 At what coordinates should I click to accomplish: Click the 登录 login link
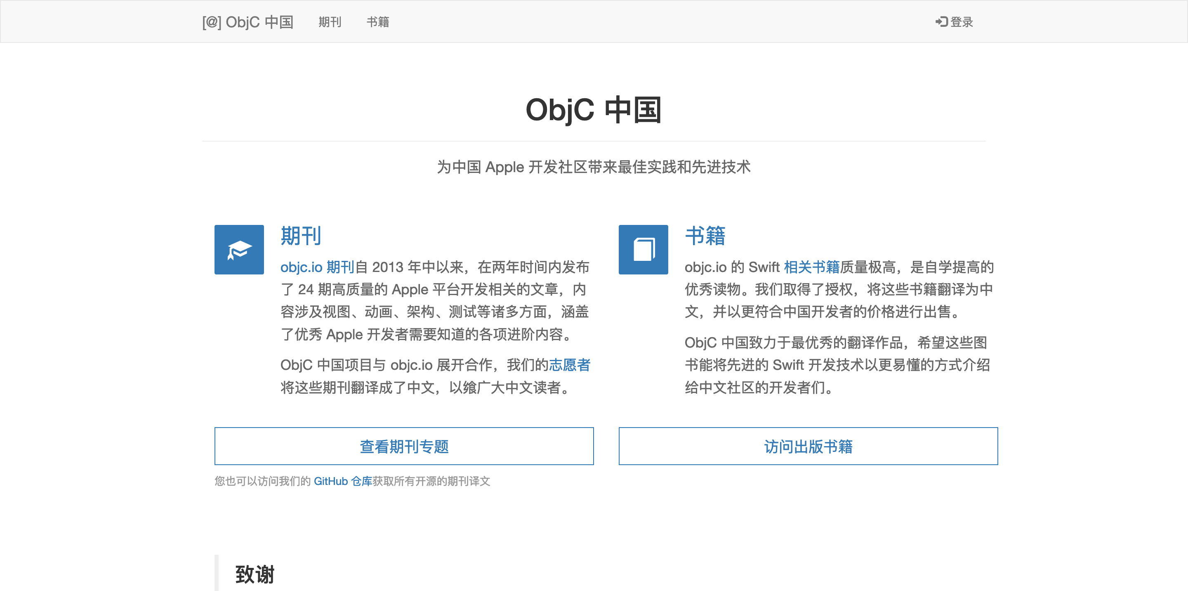point(962,22)
